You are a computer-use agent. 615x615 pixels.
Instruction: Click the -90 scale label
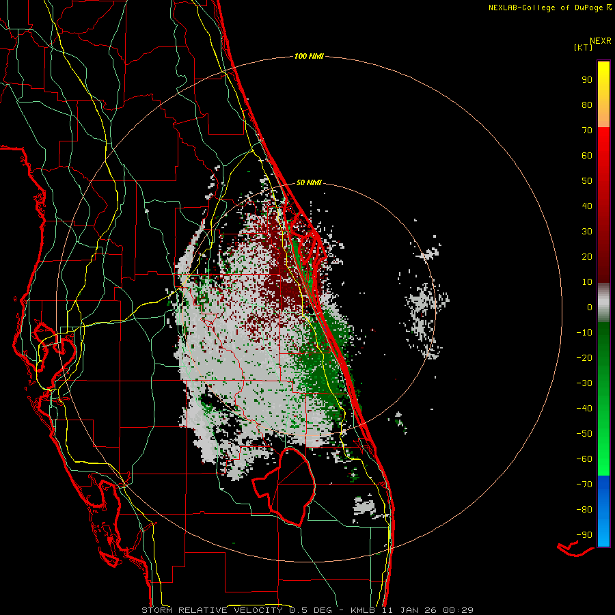click(x=584, y=535)
